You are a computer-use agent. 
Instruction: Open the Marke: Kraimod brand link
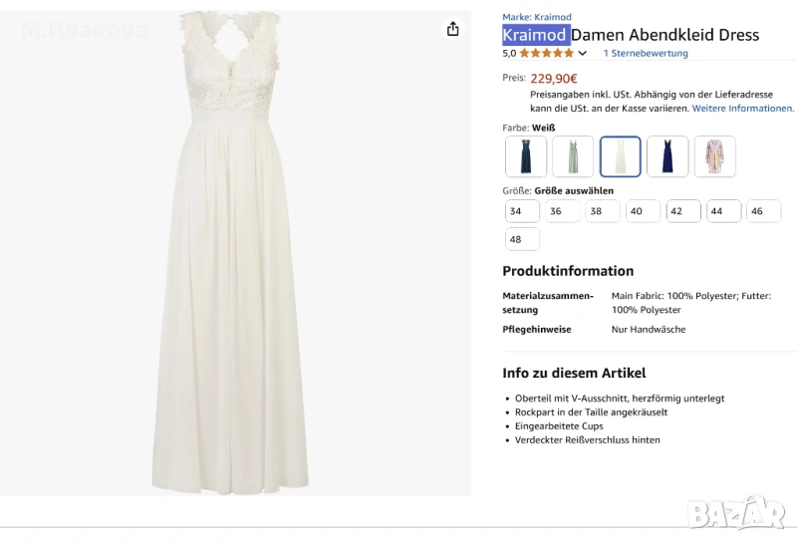[537, 17]
